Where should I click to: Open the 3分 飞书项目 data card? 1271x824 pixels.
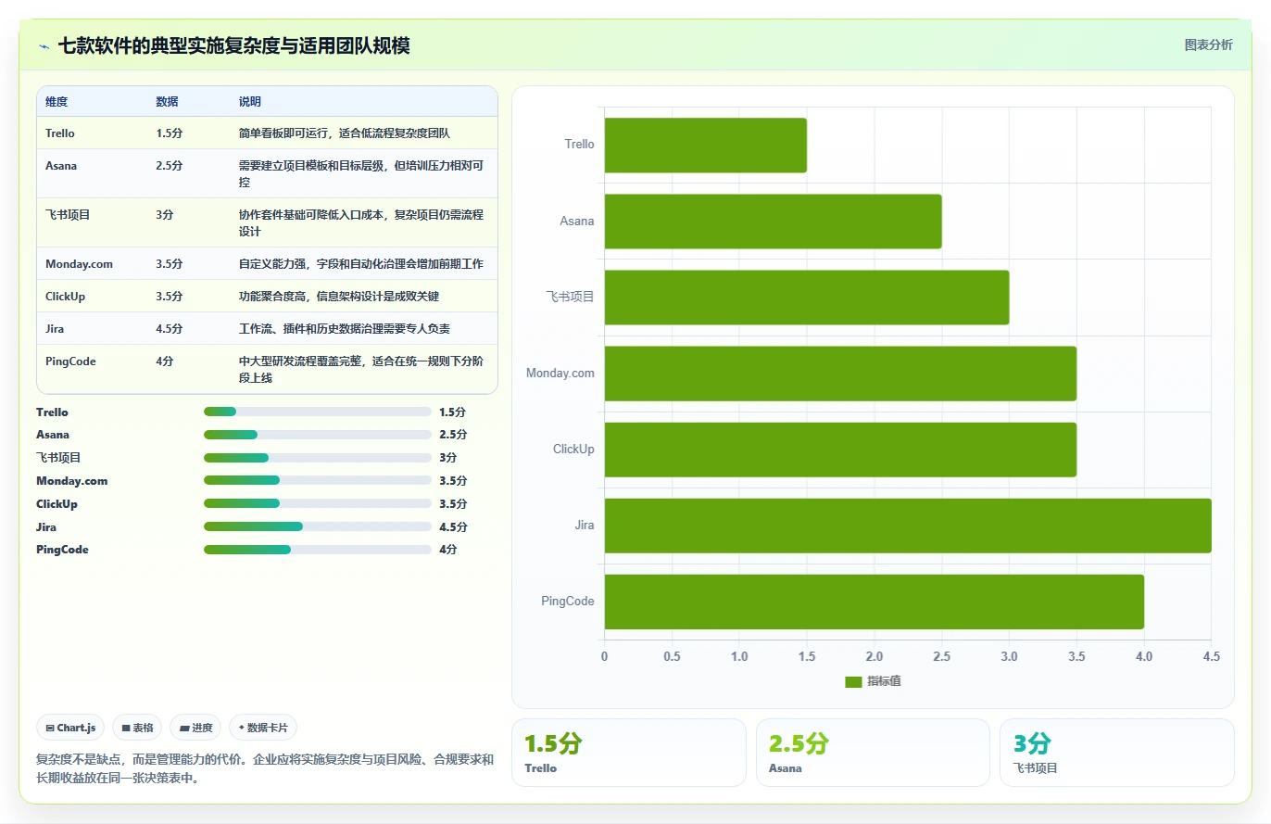click(1117, 753)
